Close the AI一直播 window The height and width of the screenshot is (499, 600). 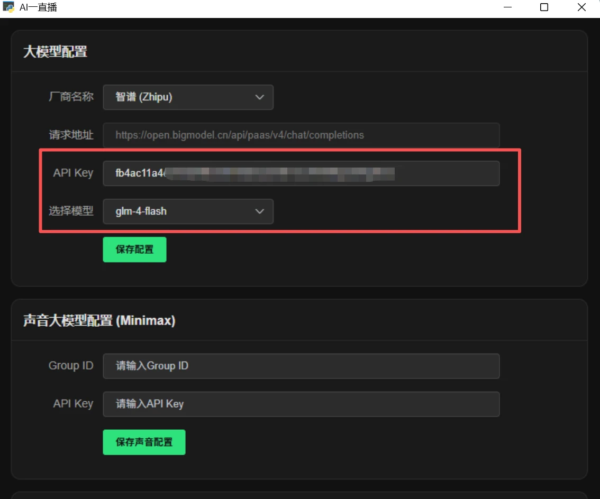(581, 7)
